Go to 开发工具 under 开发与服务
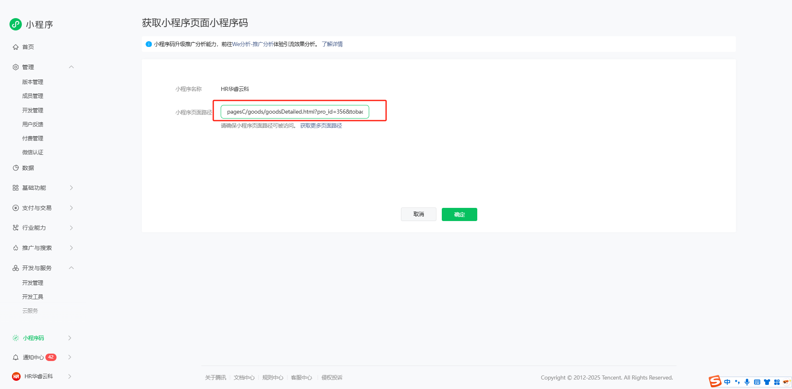This screenshot has width=792, height=389. coord(33,297)
